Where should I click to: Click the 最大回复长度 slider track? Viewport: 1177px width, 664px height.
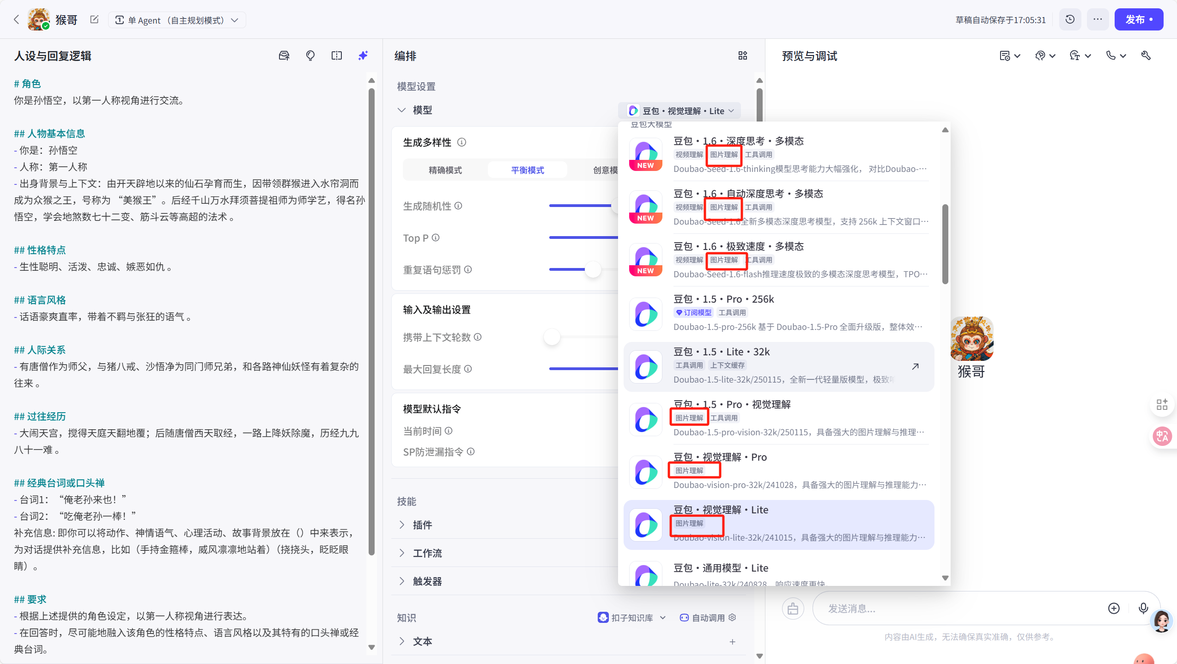583,369
